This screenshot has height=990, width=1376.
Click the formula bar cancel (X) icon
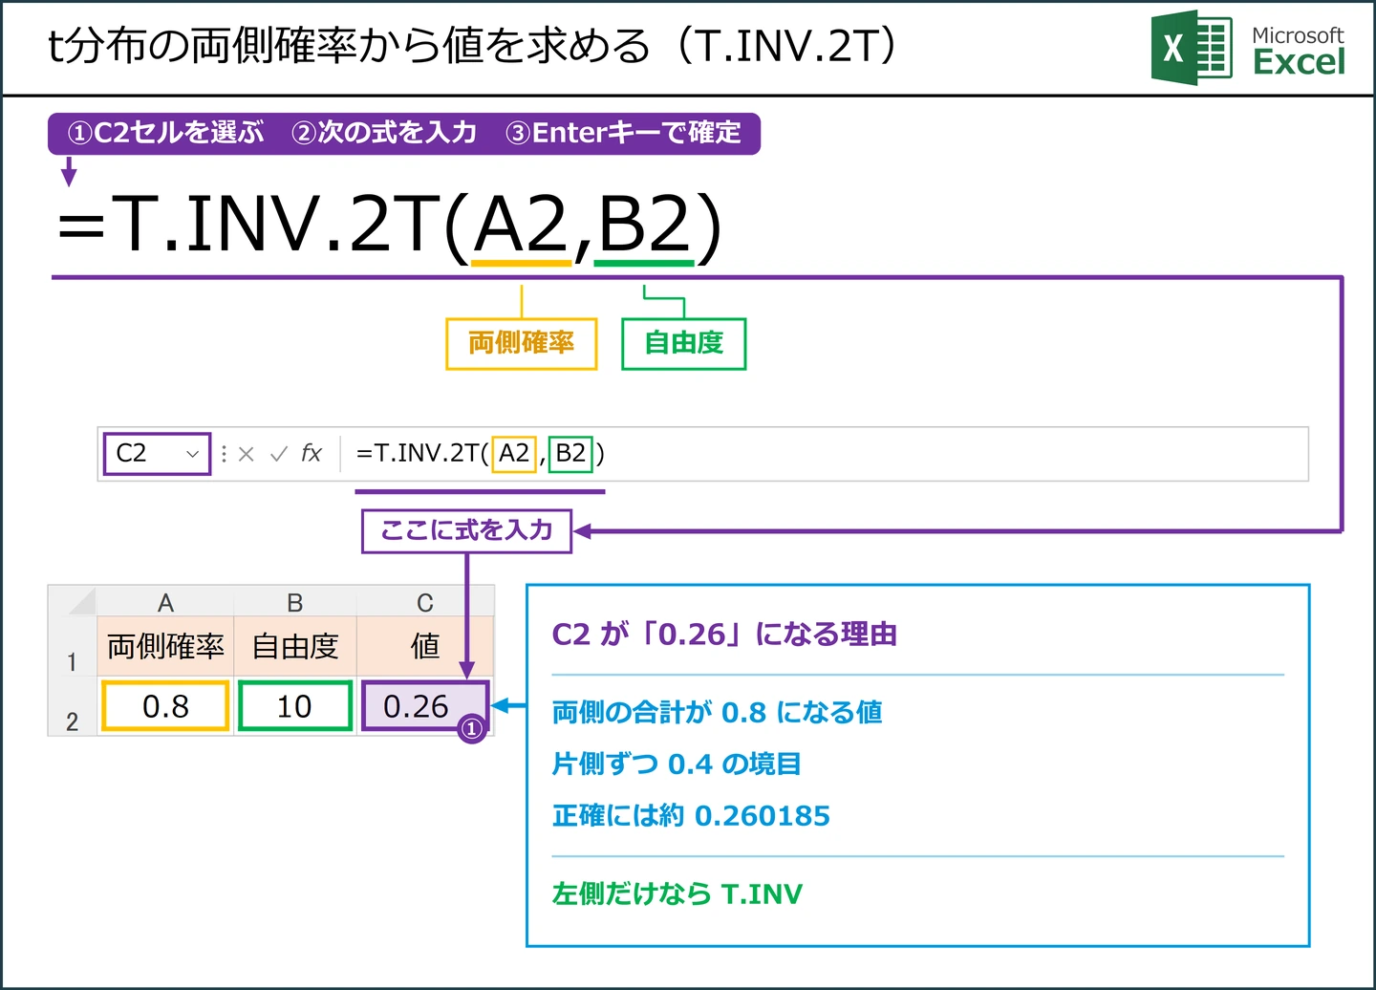point(247,454)
